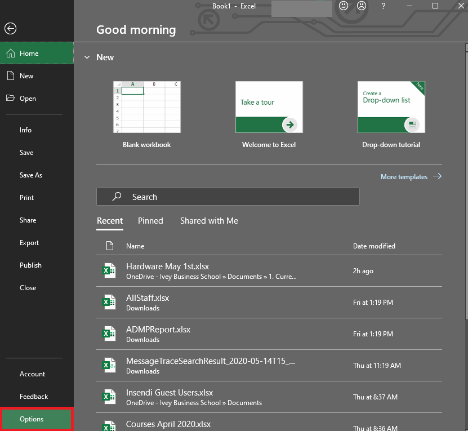468x431 pixels.
Task: Select Save As in sidebar
Action: point(31,175)
